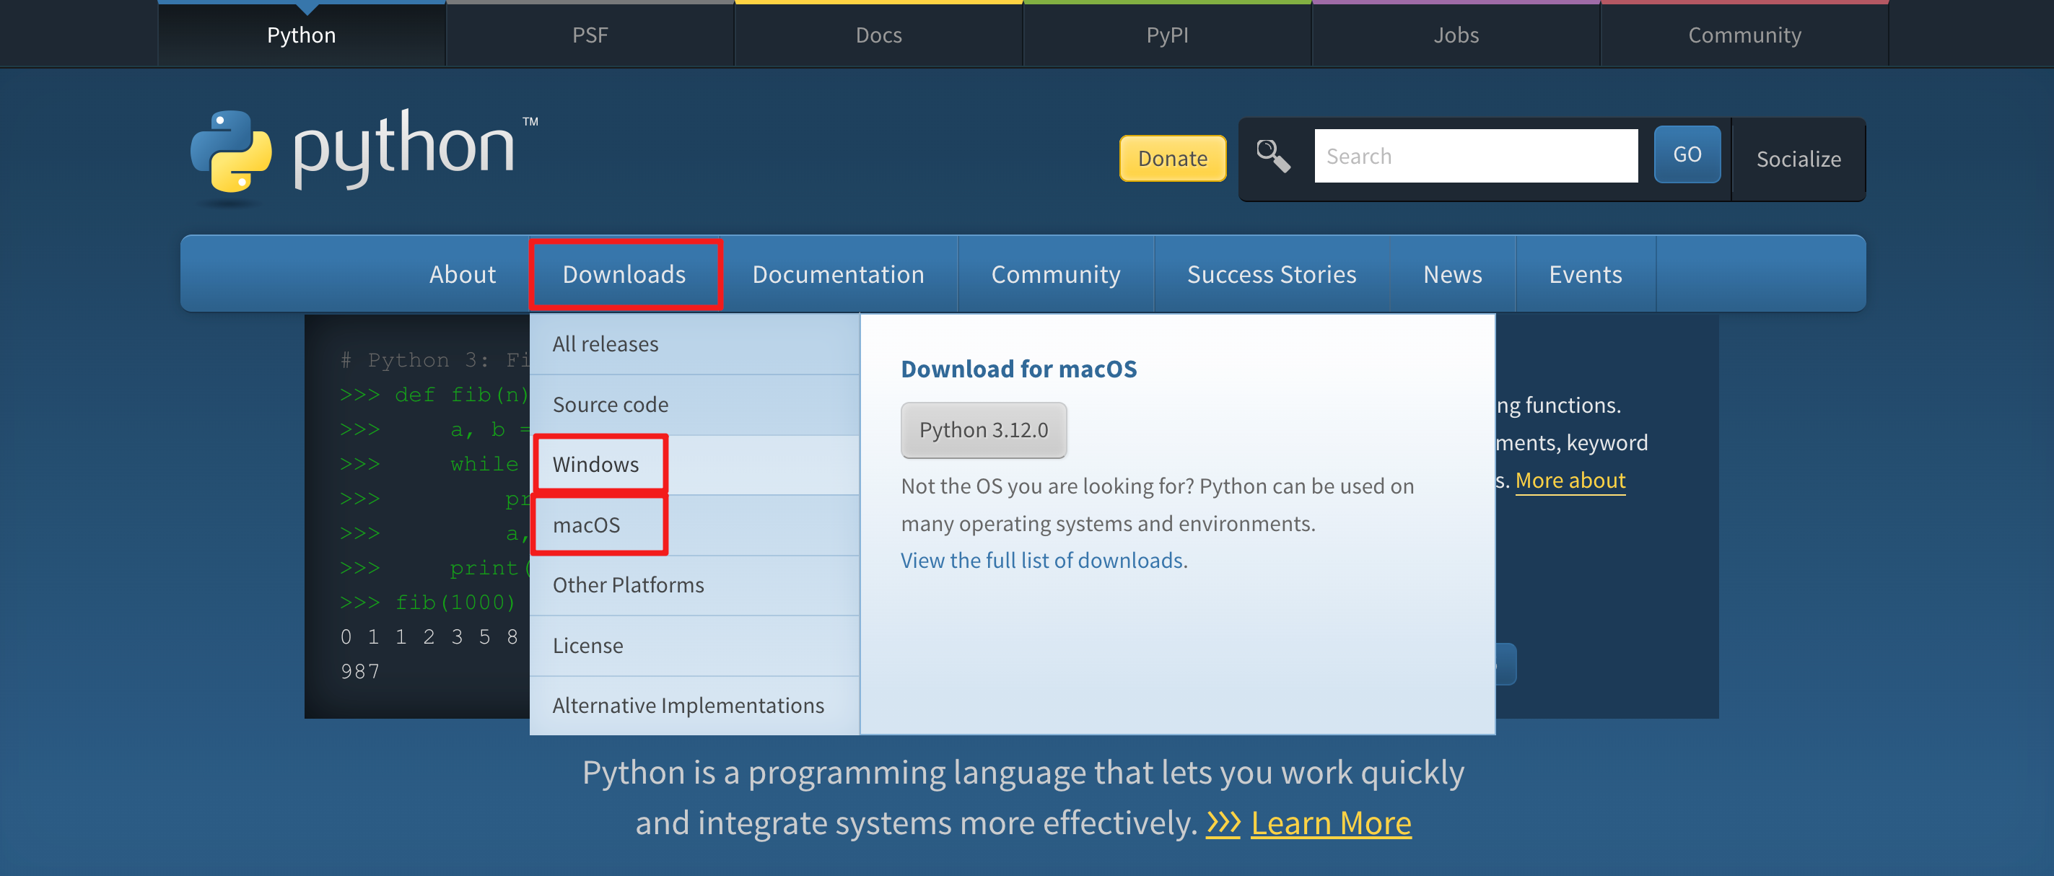
Task: Switch to the Docs top tab
Action: 878,35
